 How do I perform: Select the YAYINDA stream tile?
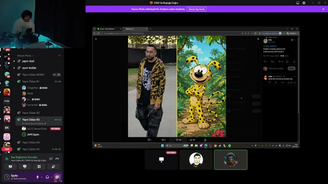(x=161, y=160)
